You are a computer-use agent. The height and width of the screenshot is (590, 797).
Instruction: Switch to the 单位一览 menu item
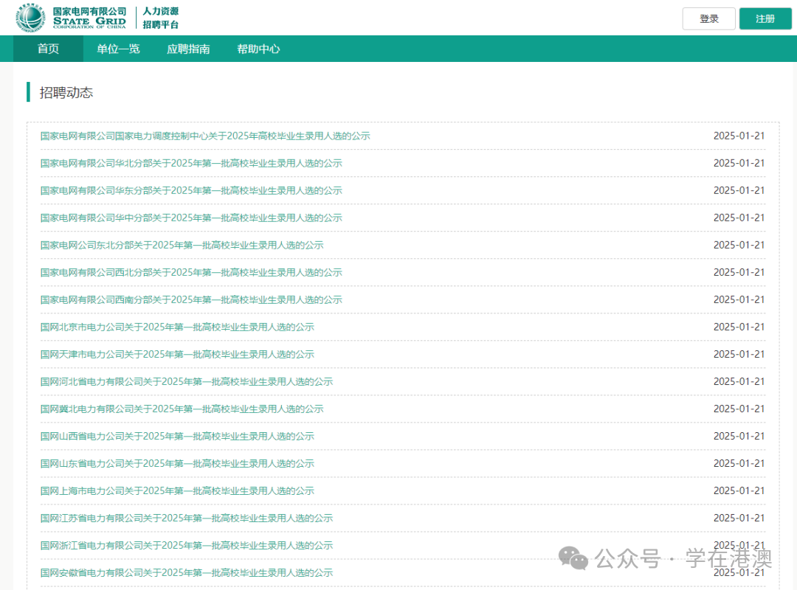[118, 49]
